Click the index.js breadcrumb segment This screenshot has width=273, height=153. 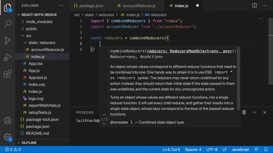(130, 15)
